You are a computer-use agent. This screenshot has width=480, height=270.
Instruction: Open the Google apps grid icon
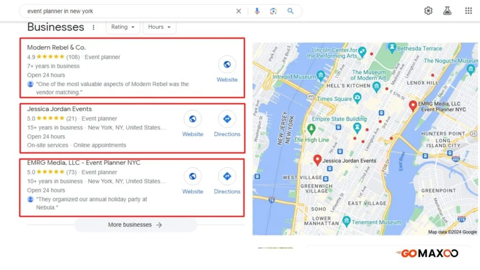468,11
